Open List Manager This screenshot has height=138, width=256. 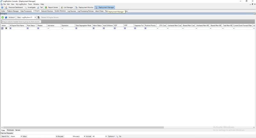click(x=67, y=7)
